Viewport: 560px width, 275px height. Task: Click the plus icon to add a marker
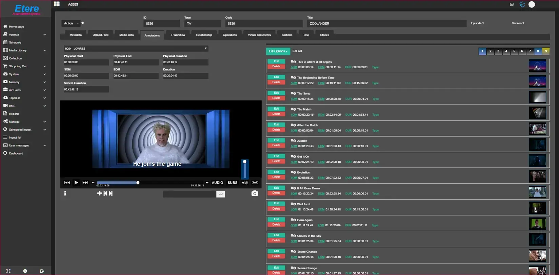pos(99,193)
